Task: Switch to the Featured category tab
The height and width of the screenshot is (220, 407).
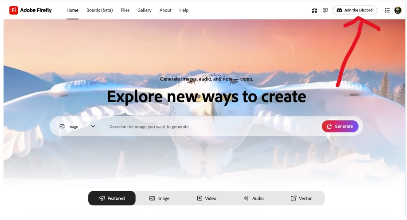Action: pos(112,198)
